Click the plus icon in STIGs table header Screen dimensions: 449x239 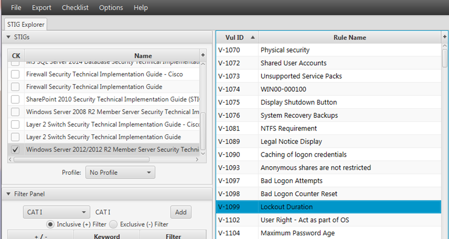click(203, 55)
